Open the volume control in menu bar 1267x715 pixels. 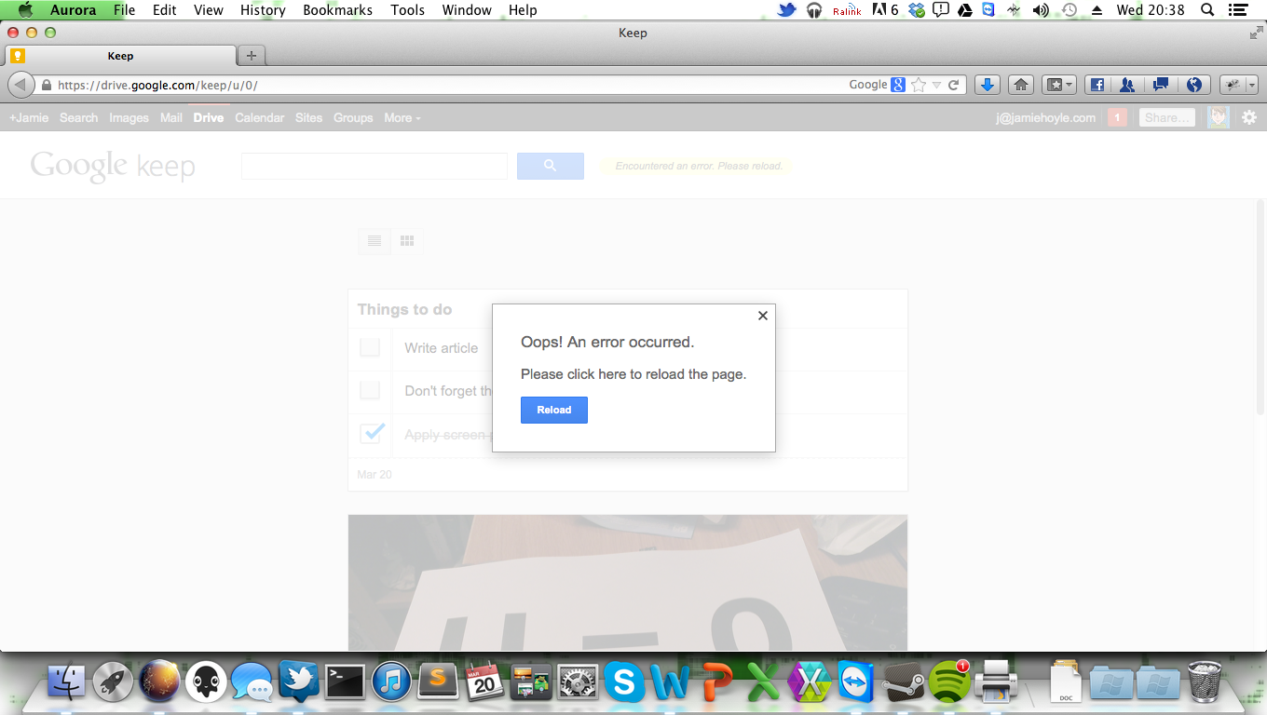click(1042, 10)
